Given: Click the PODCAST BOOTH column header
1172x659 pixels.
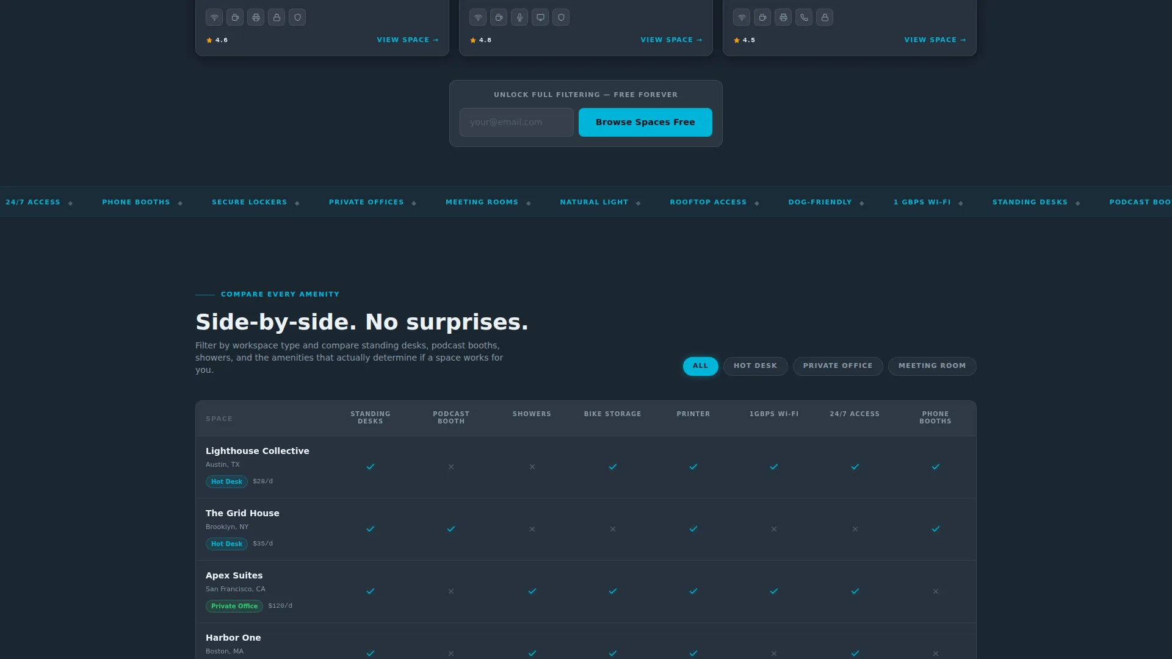Looking at the screenshot, I should pyautogui.click(x=451, y=417).
